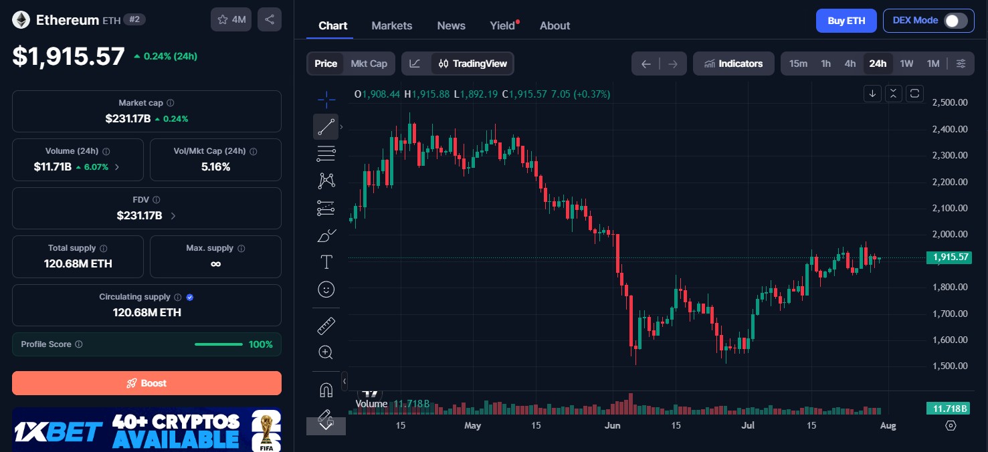
Task: Show Max. supply info icon
Action: point(241,248)
